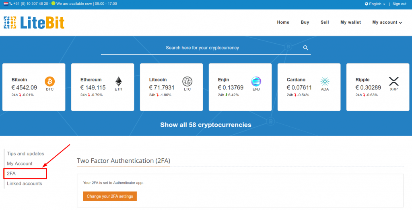The height and width of the screenshot is (210, 412).
Task: Expand the My account menu
Action: coord(387,22)
